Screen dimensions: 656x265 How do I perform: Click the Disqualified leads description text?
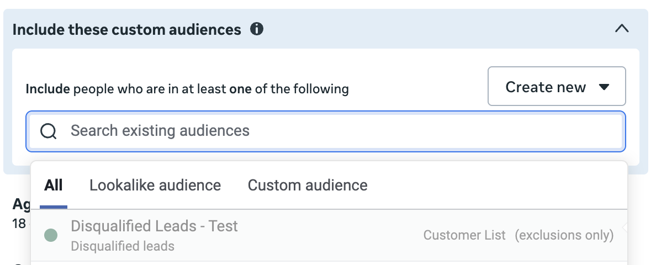123,246
